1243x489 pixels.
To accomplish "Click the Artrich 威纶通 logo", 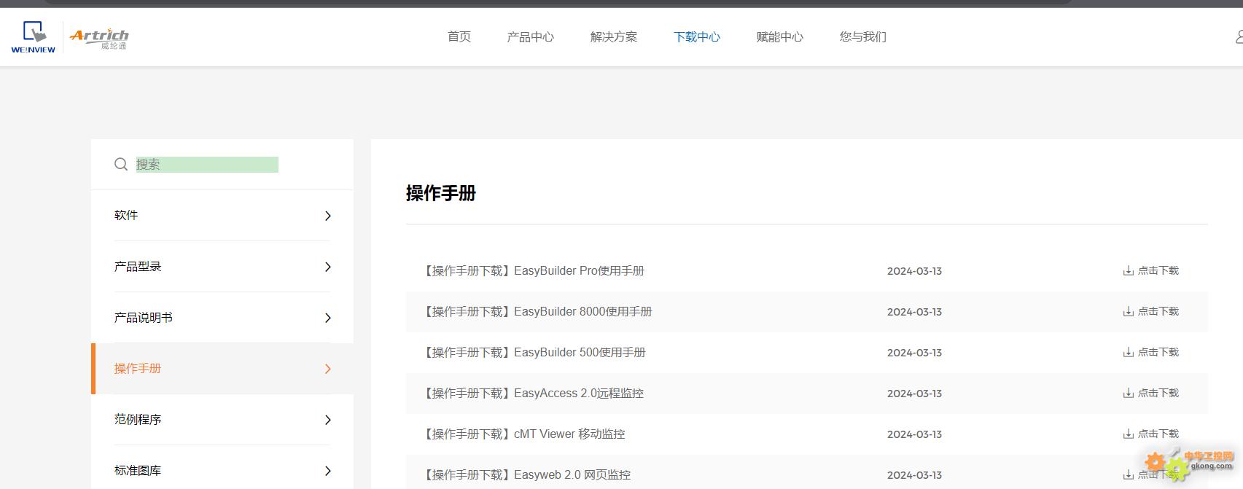I will tap(99, 38).
